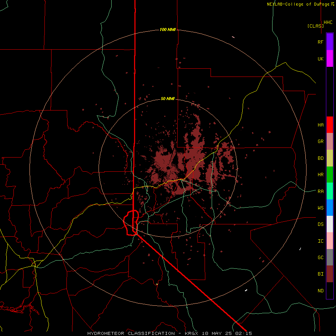
Task: Click the WS legend label
Action: [320, 208]
